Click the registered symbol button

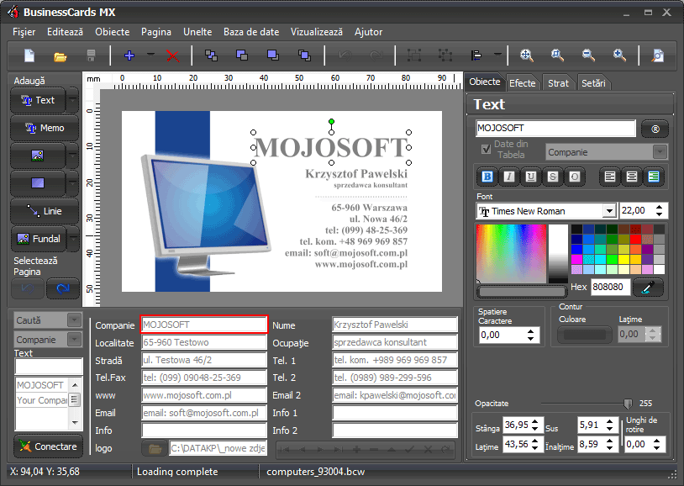655,129
